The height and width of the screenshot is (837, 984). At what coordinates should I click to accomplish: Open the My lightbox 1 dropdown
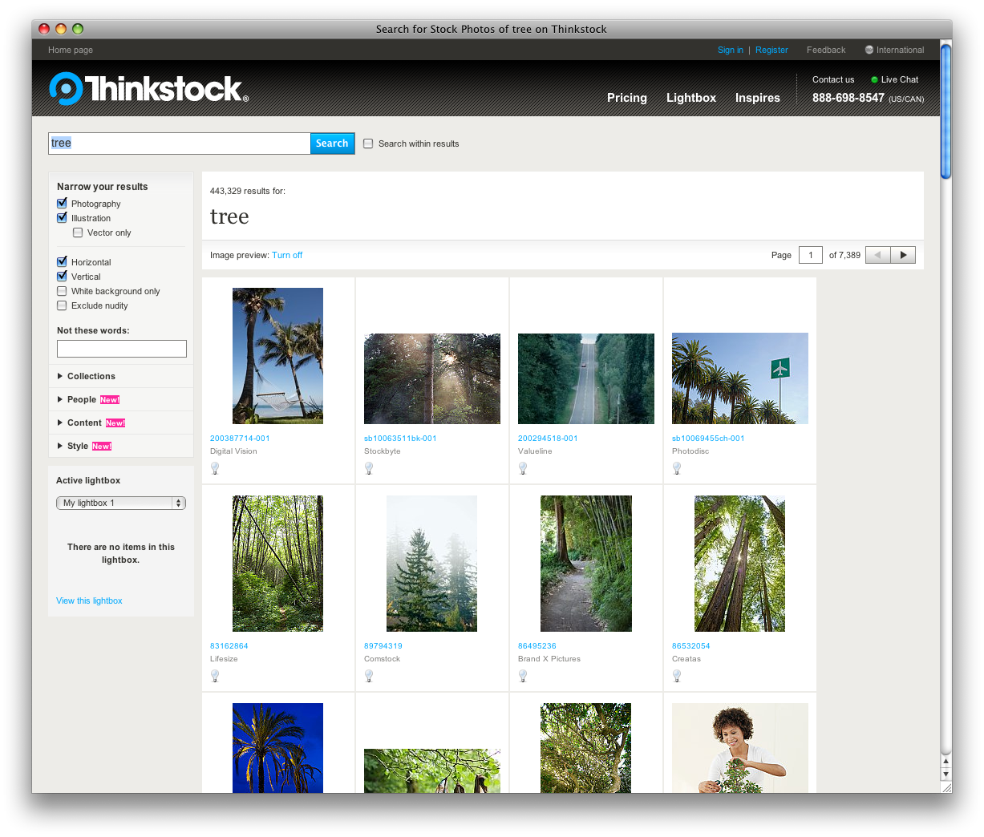point(121,503)
